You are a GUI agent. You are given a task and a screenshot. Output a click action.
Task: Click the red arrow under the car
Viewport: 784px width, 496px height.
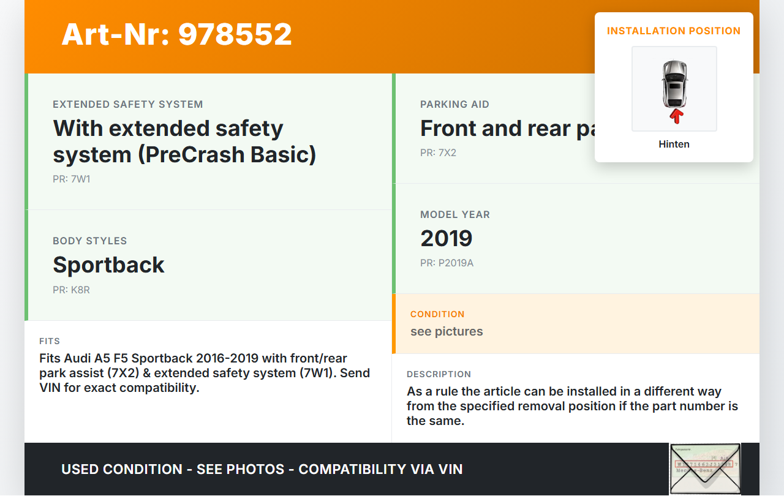(x=676, y=116)
